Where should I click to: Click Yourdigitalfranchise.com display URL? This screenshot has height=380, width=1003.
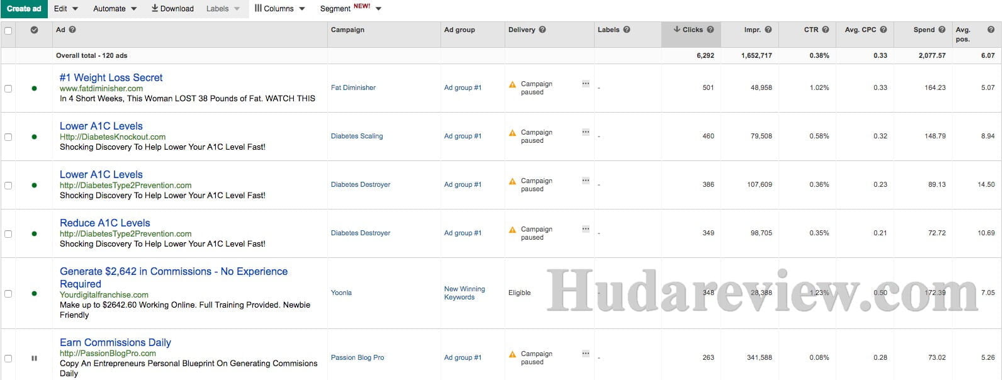pos(104,295)
